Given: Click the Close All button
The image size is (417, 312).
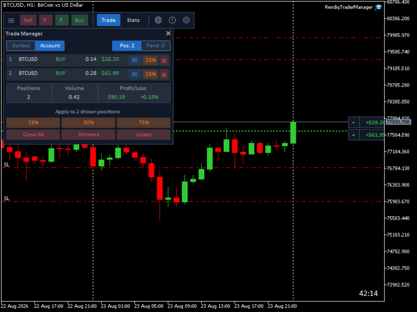Looking at the screenshot, I should coord(33,135).
